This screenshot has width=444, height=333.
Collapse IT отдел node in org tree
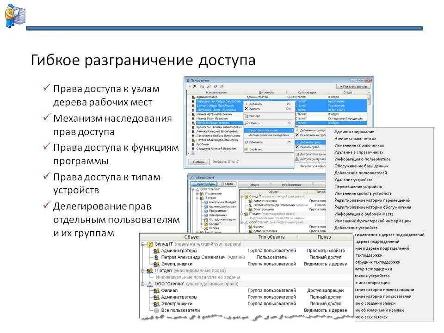pos(197,198)
